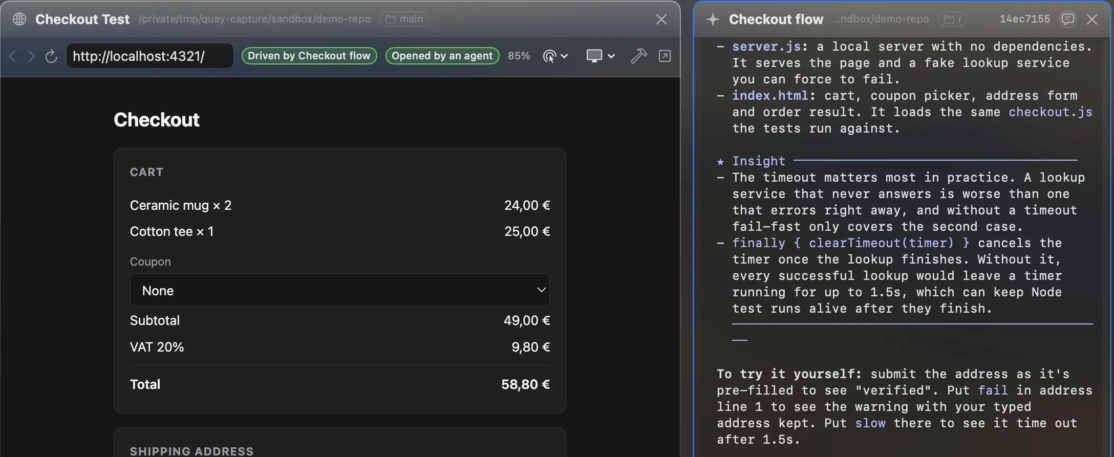The height and width of the screenshot is (457, 1114).
Task: Click the finally { clearTimeout(timer) } code snippet
Action: pos(850,243)
